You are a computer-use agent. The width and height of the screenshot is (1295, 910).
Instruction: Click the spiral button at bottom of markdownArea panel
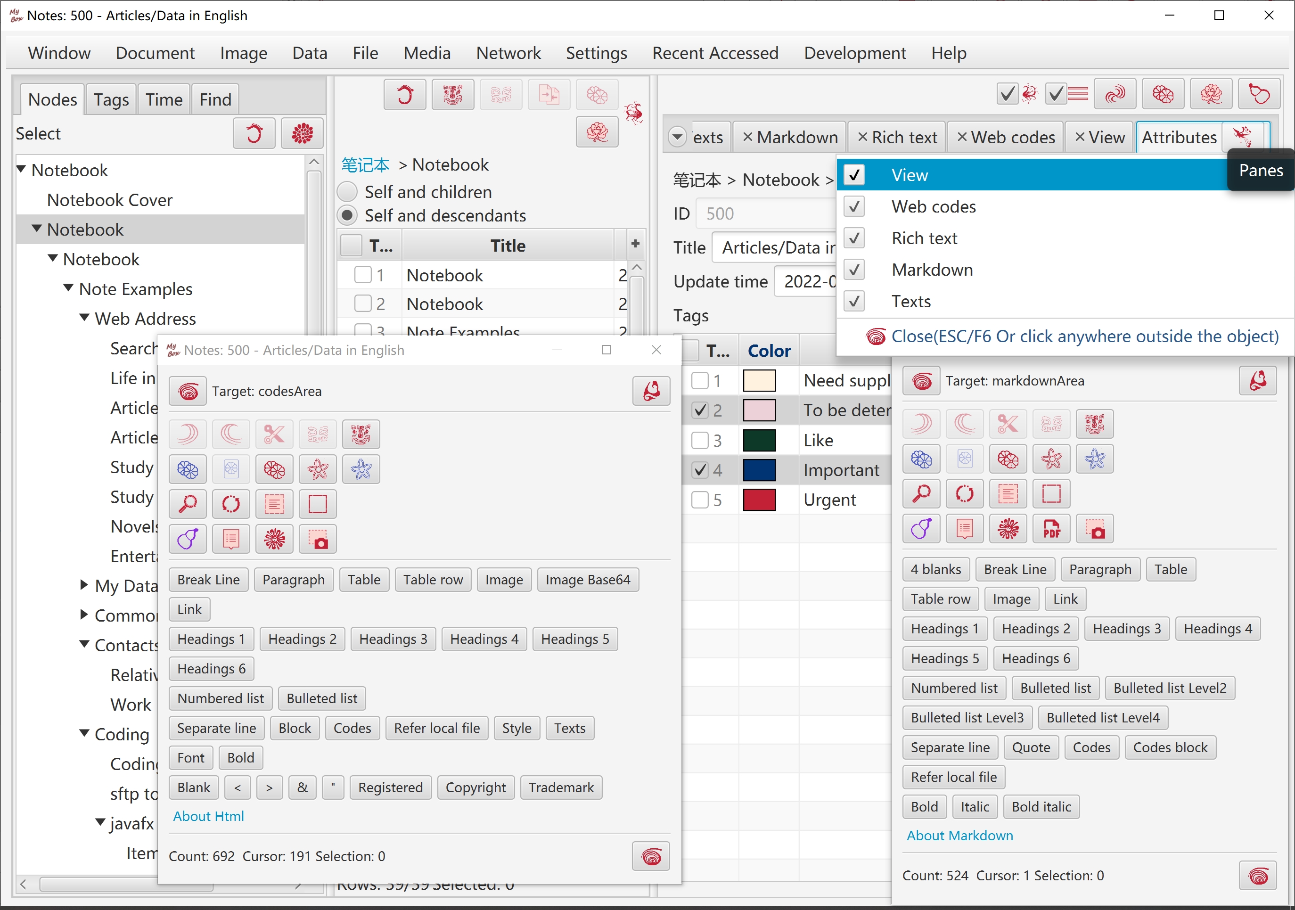[1258, 876]
